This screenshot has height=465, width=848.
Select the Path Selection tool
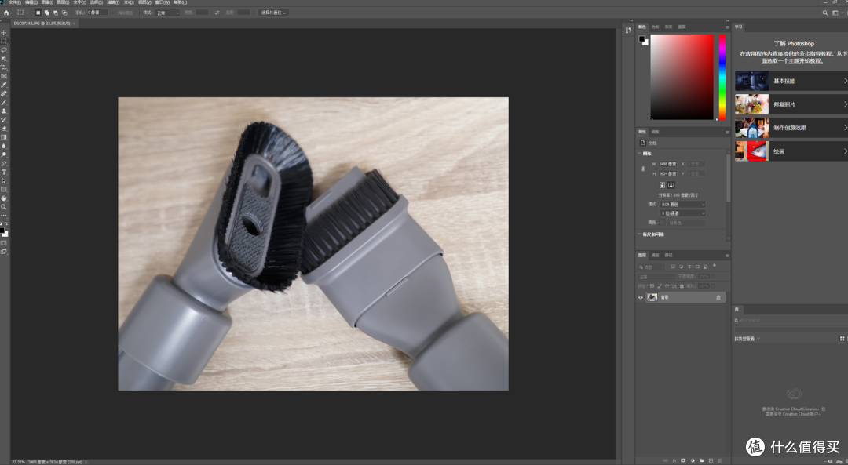click(x=4, y=180)
